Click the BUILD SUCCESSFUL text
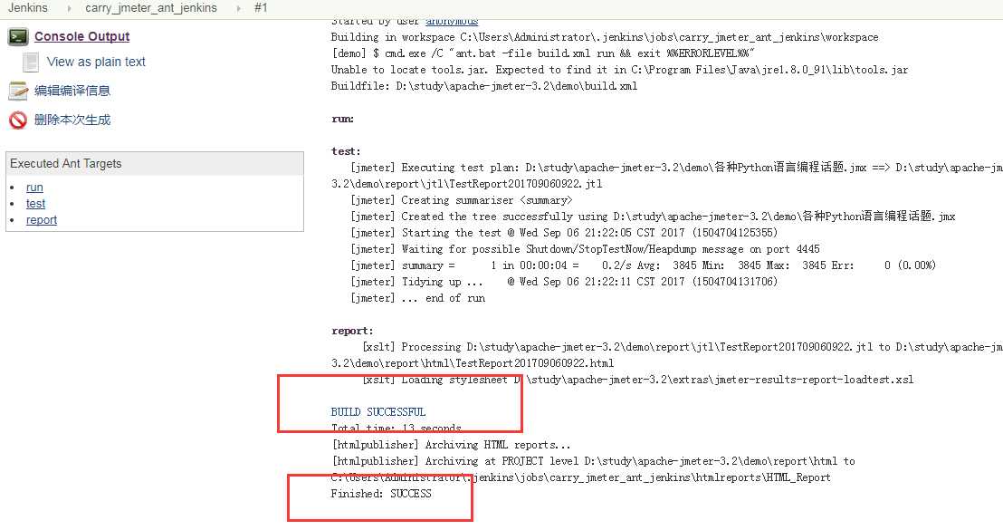The width and height of the screenshot is (1003, 530). coord(378,411)
